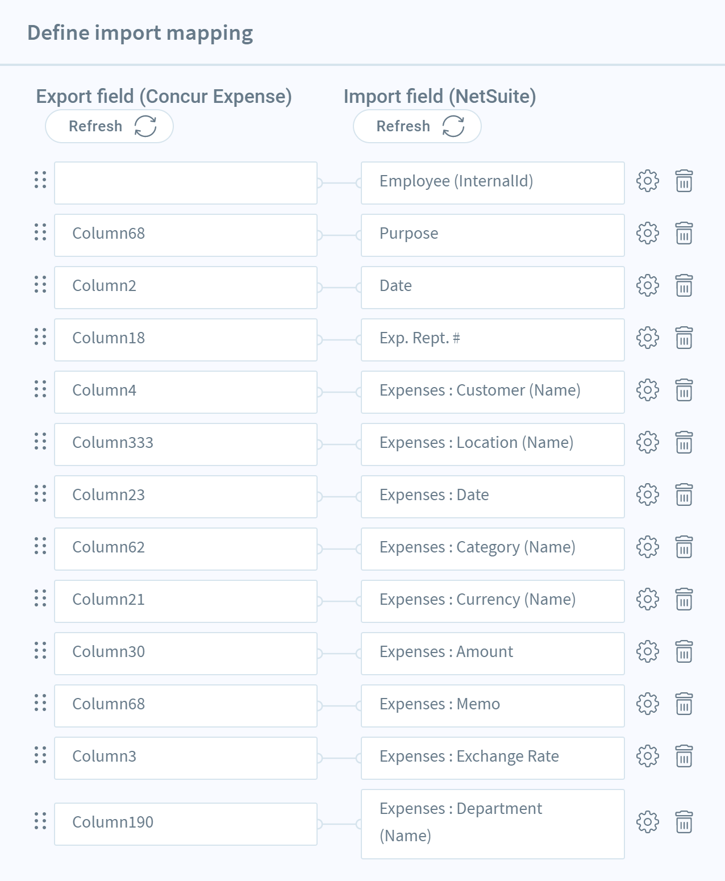Delete the Purpose mapping row
The width and height of the screenshot is (725, 881).
pyautogui.click(x=684, y=234)
